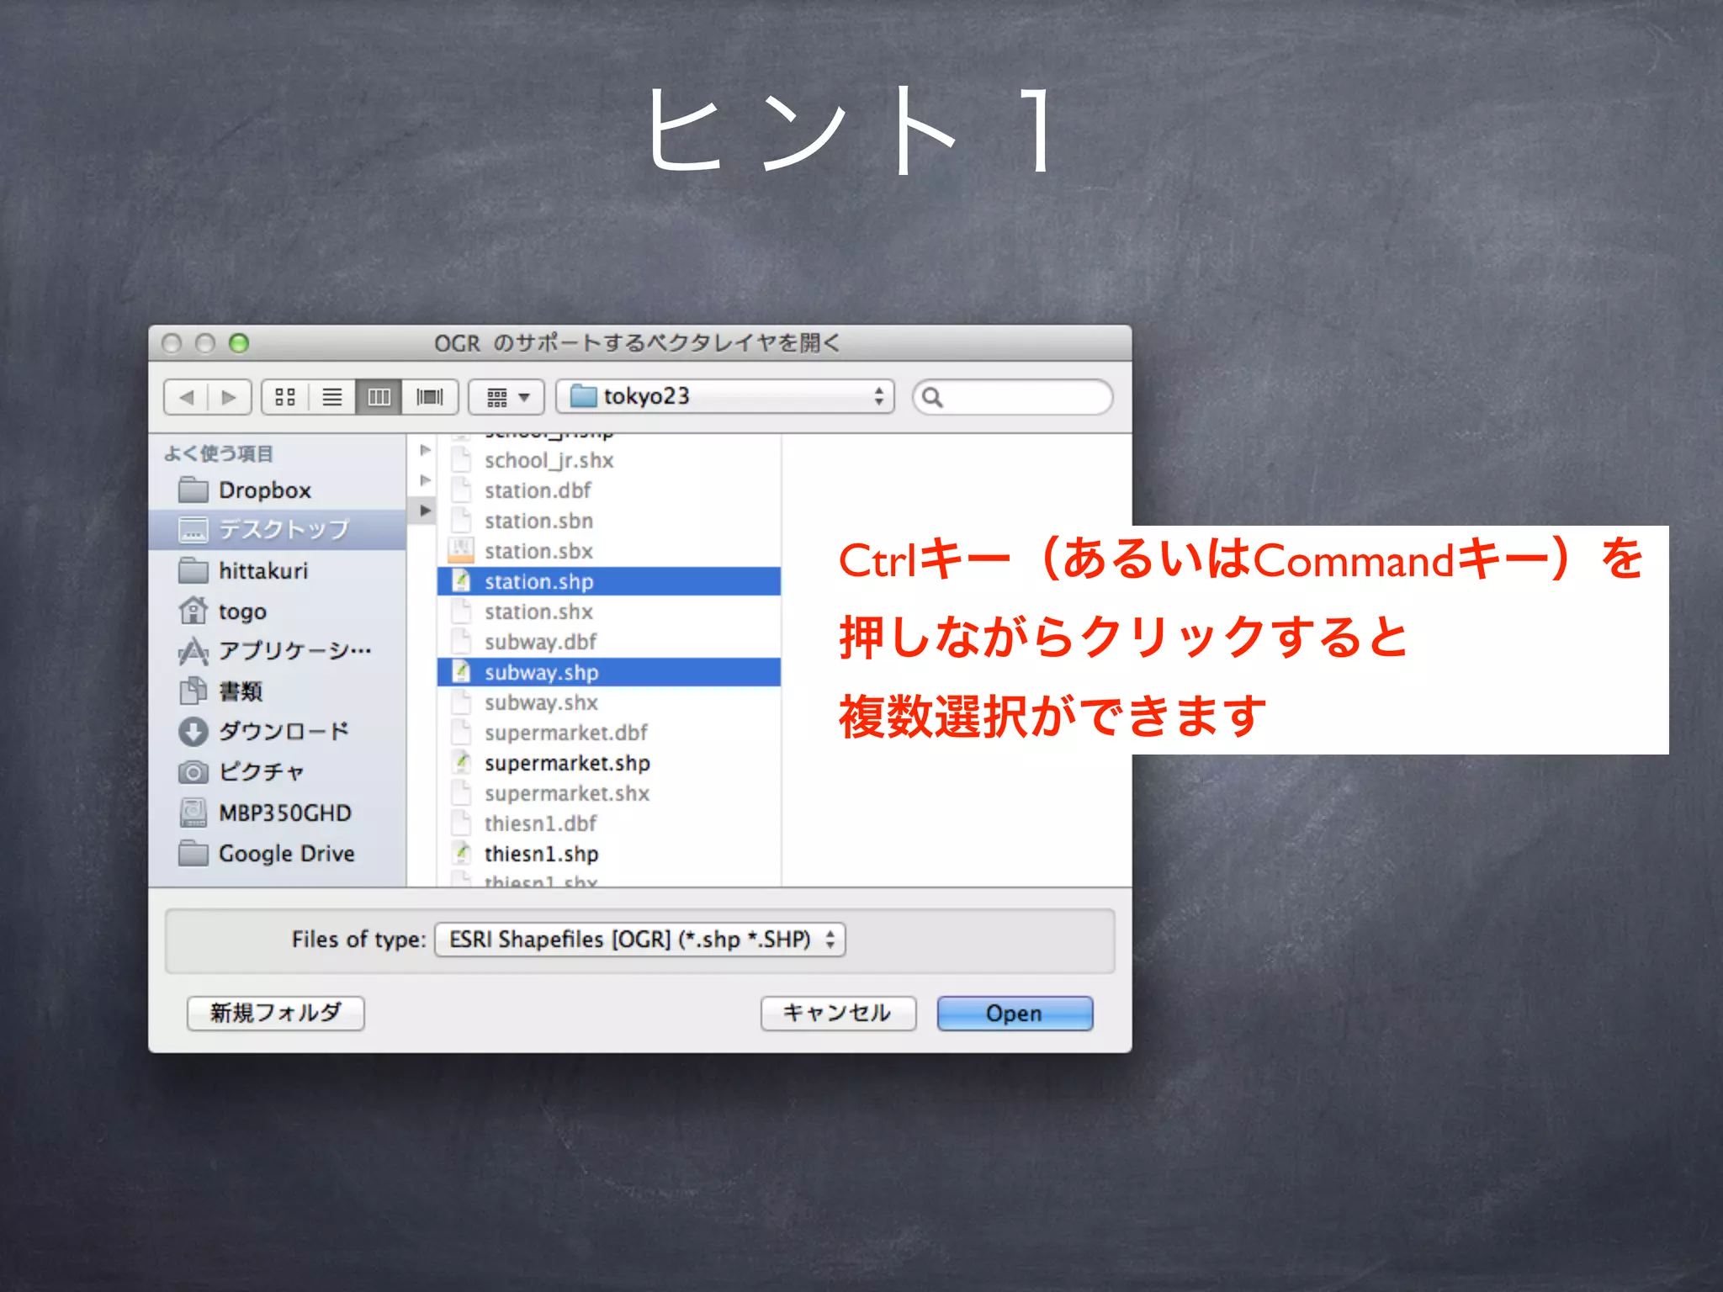Image resolution: width=1723 pixels, height=1292 pixels.
Task: Click the subway.shp file icon
Action: click(461, 671)
